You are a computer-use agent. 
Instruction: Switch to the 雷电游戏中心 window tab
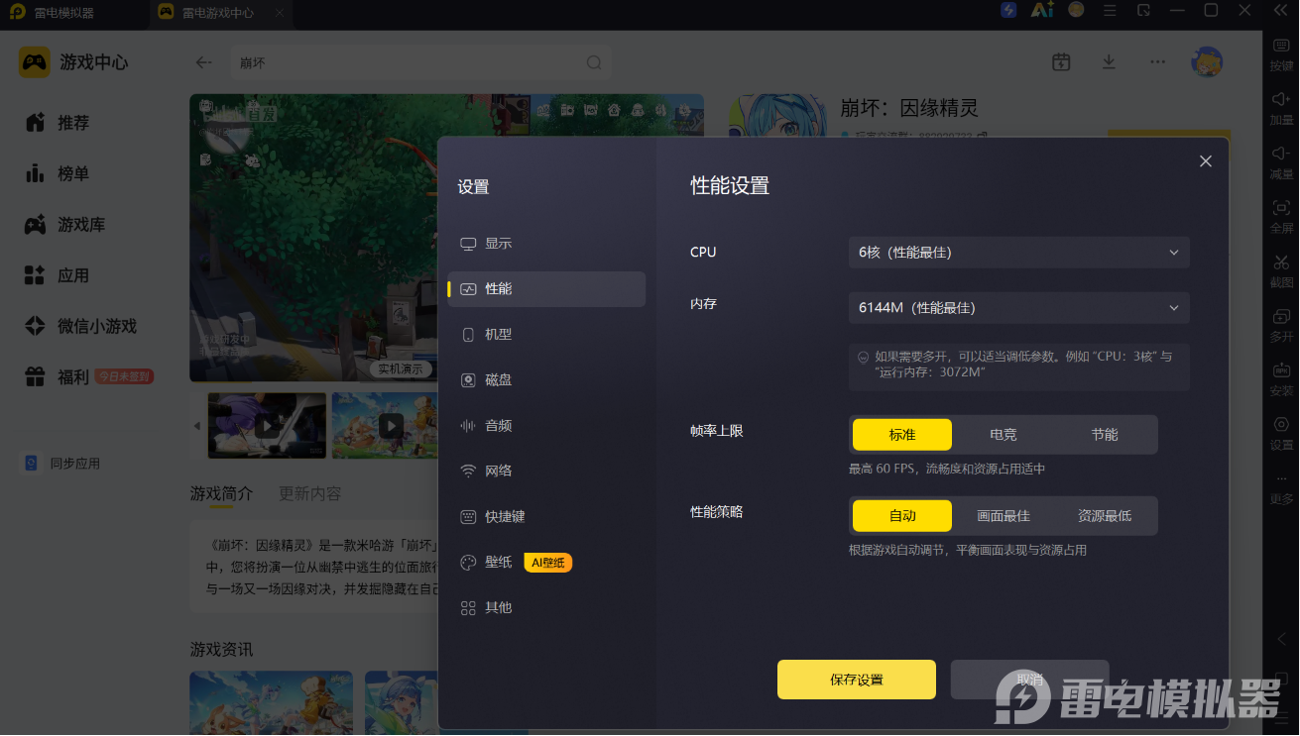tap(205, 14)
